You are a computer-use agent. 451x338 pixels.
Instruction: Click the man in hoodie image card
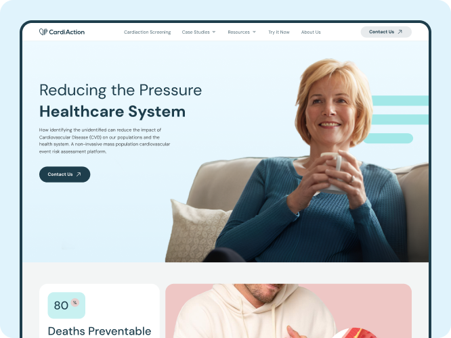click(x=288, y=311)
